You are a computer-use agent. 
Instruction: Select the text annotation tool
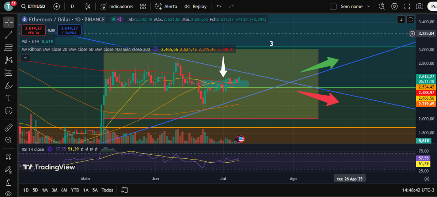pos(9,98)
